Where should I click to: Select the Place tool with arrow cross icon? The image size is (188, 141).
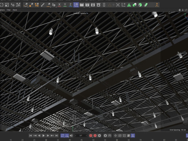click(x=13, y=5)
